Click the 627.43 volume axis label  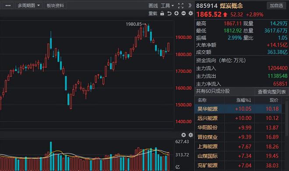(182, 142)
